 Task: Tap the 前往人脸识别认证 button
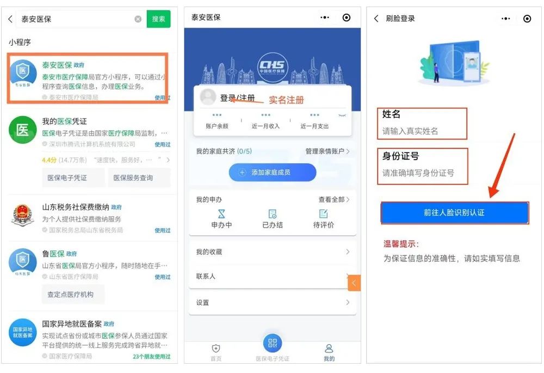454,212
